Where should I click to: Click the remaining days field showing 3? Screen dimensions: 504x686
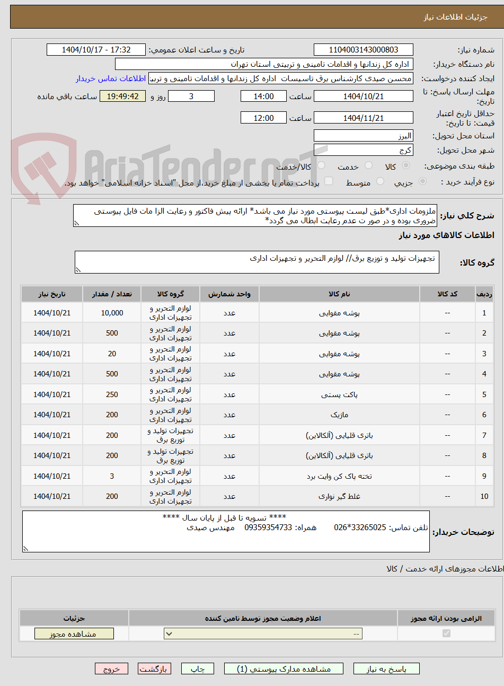(191, 96)
